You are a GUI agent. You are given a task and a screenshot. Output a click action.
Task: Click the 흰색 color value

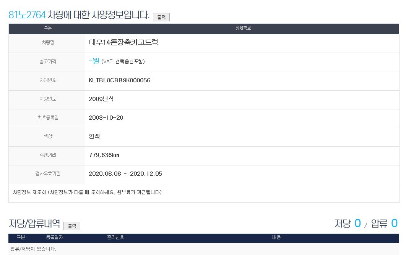pyautogui.click(x=94, y=136)
